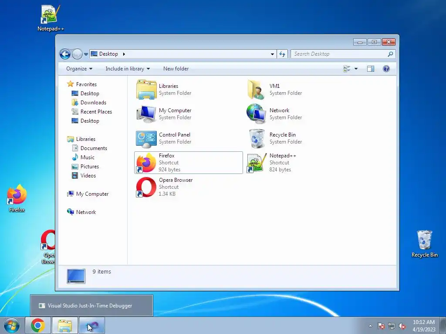
Task: Click the Visual Studio debugger taskbar icon
Action: coord(92,325)
